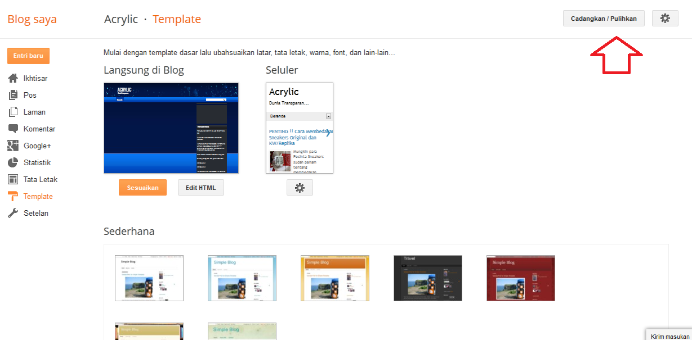692x340 pixels.
Task: Select the red Simple Blog template thumbnail
Action: pyautogui.click(x=520, y=278)
